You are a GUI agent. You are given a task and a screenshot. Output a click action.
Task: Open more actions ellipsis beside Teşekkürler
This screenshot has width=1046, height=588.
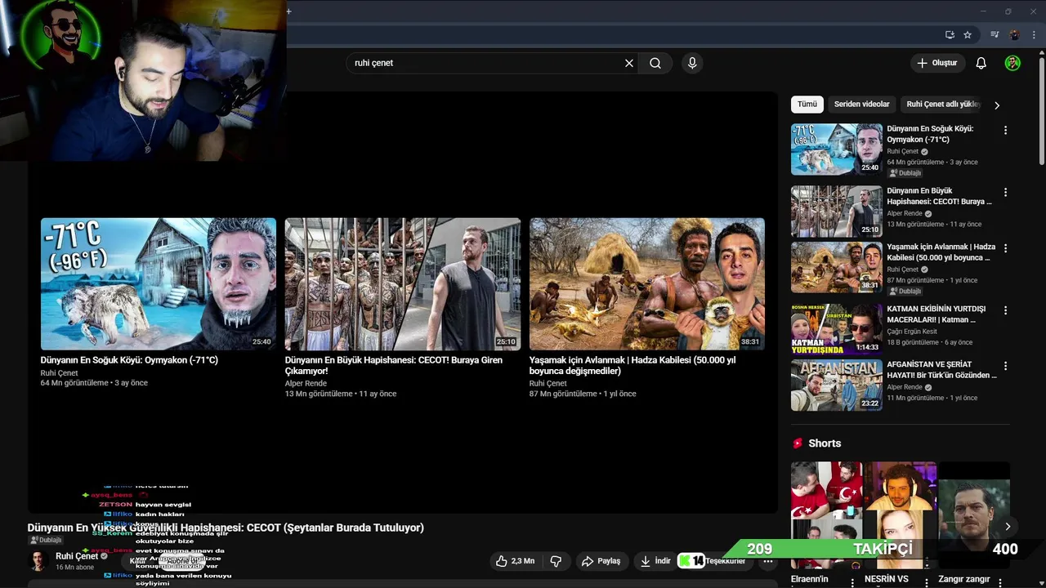click(767, 561)
